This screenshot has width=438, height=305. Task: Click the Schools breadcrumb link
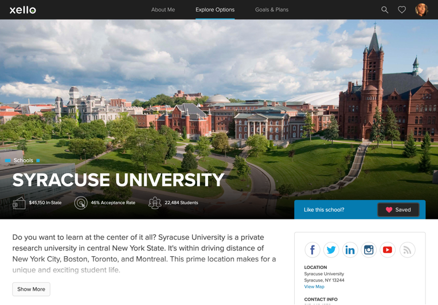23,161
